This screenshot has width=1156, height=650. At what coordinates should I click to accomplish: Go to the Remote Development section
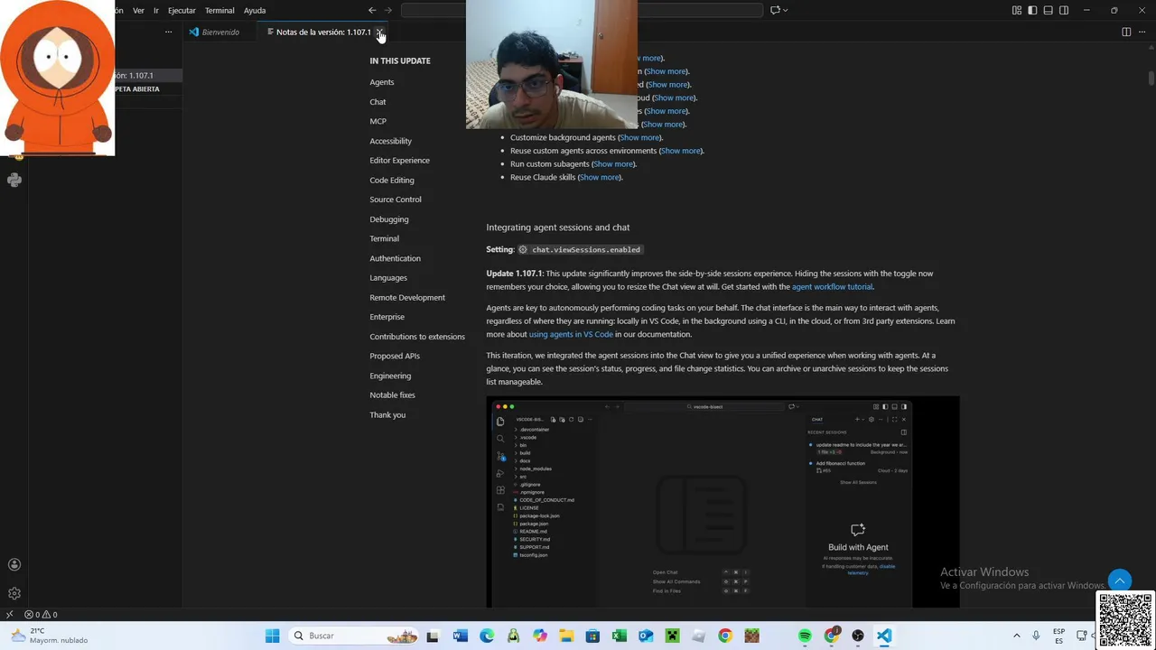[407, 297]
